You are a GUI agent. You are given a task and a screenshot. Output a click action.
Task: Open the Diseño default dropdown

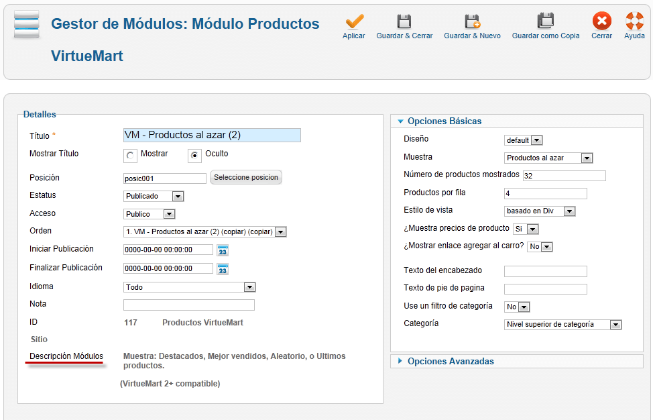pyautogui.click(x=524, y=140)
